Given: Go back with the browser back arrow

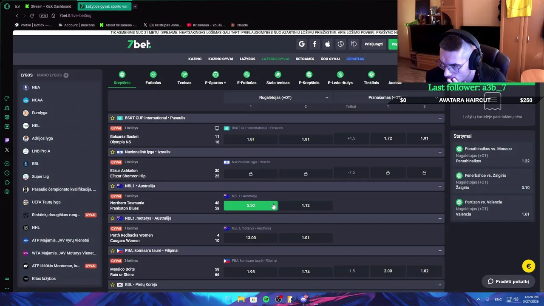Looking at the screenshot, I should coord(17,16).
